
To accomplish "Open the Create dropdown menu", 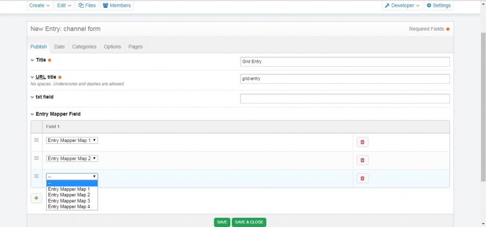I will coord(39,5).
